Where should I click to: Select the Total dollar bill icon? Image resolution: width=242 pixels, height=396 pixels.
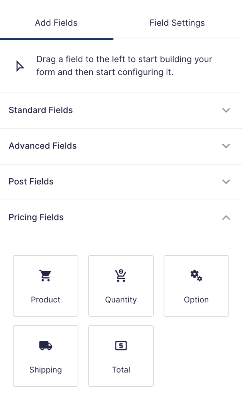tap(121, 345)
